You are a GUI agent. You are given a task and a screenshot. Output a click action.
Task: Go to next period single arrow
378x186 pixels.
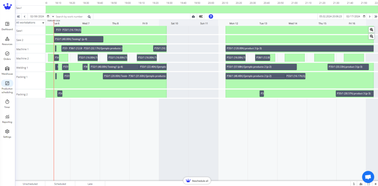pyautogui.click(x=370, y=17)
